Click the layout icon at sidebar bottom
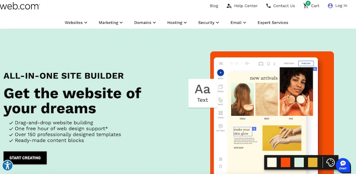The height and width of the screenshot is (174, 356). 220,159
